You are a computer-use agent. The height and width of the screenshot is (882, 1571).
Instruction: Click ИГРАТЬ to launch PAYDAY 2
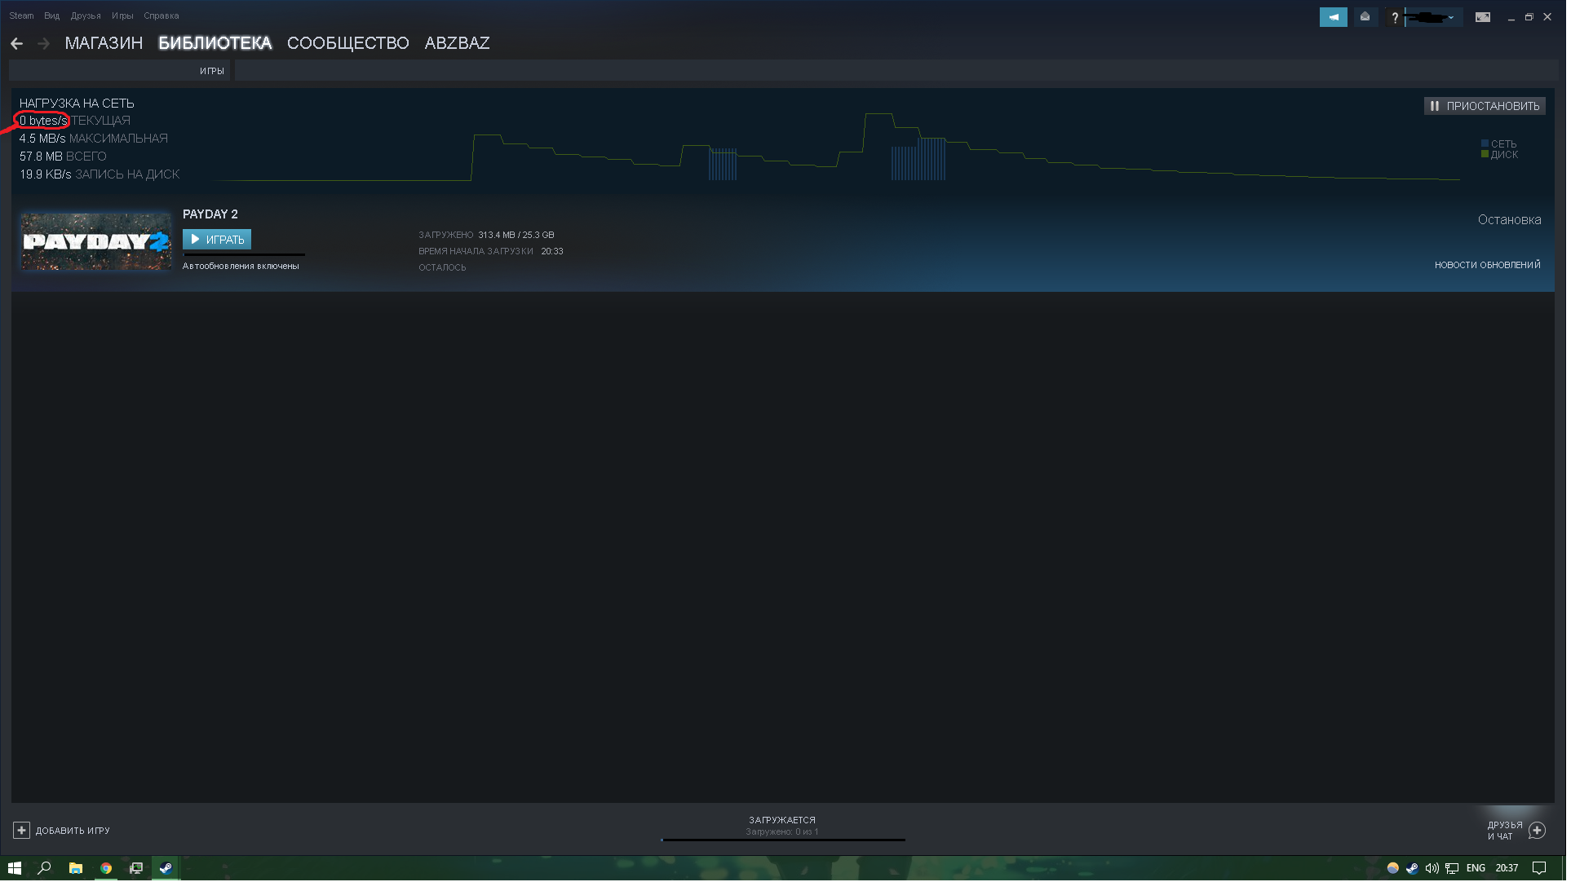[x=216, y=238]
